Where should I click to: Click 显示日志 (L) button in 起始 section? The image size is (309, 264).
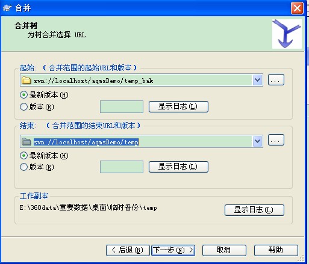pyautogui.click(x=178, y=106)
